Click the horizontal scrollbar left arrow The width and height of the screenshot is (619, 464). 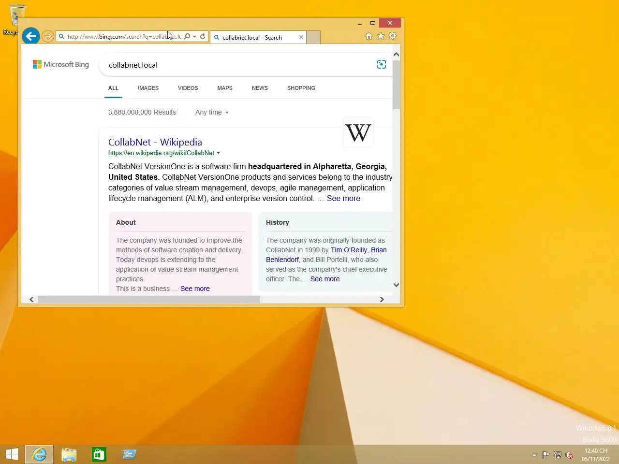click(x=32, y=299)
